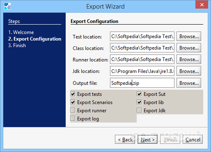Click the 'Steps' heading
Screen dimensions: 211x152
pos(14,21)
